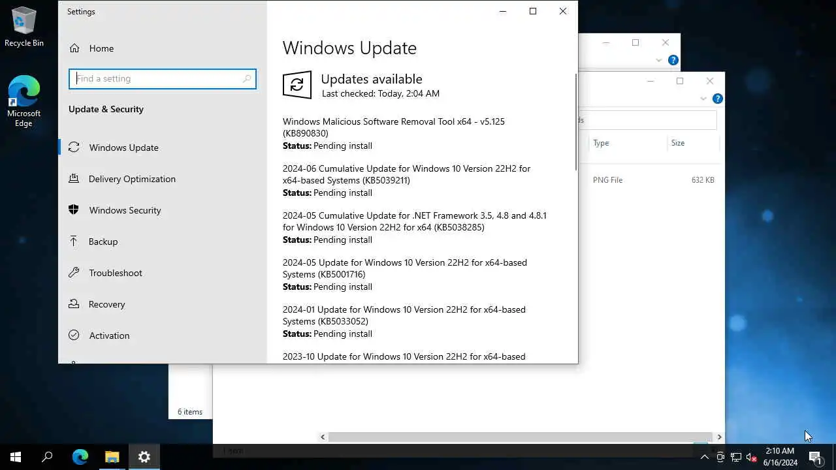Click help icon in front File Explorer window
Viewport: 836px width, 470px height.
coord(717,99)
